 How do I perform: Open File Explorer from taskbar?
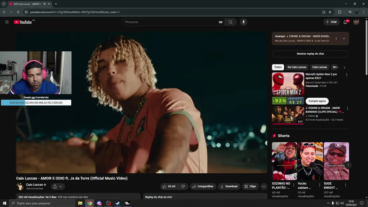[80, 203]
